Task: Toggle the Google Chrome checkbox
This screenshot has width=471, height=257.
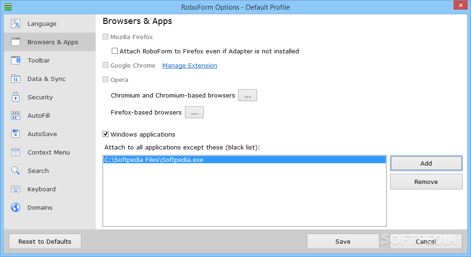Action: tap(105, 65)
